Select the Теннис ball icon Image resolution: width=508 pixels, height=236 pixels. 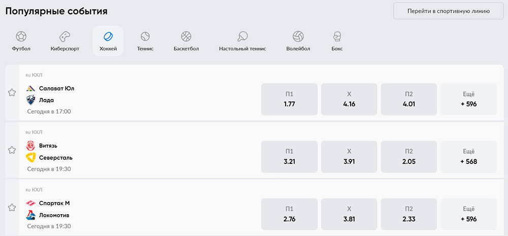click(145, 37)
